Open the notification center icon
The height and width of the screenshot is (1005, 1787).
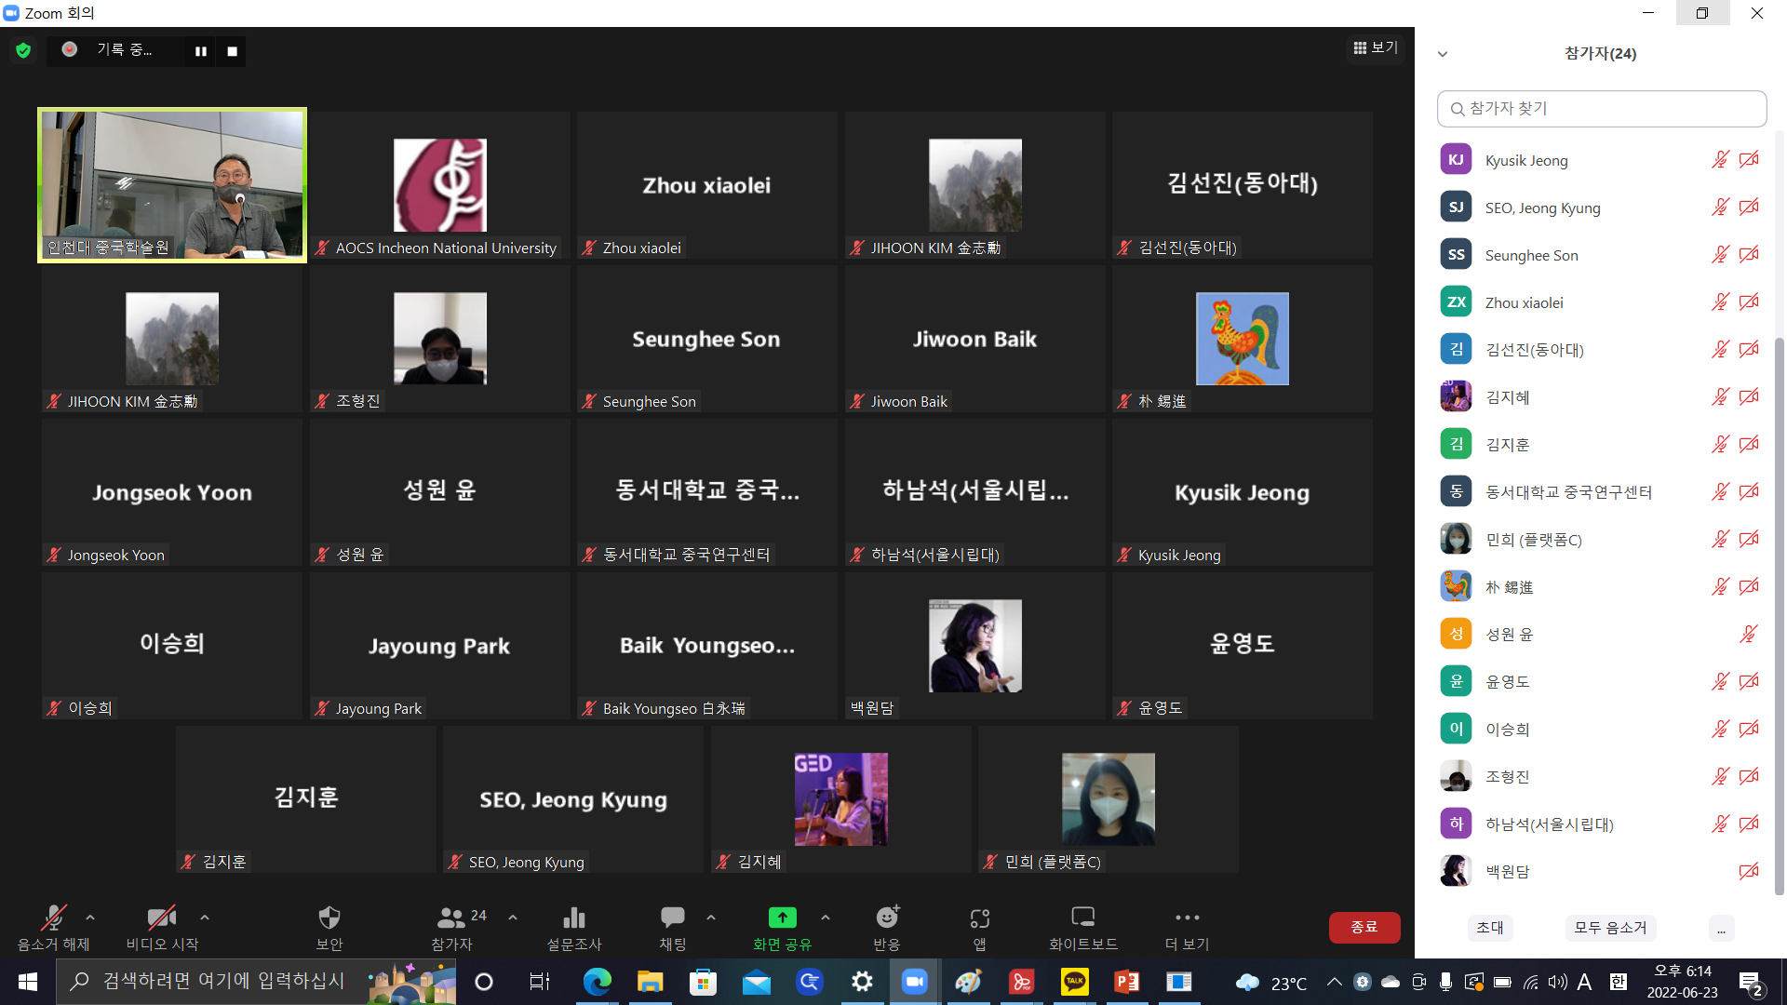(1751, 983)
